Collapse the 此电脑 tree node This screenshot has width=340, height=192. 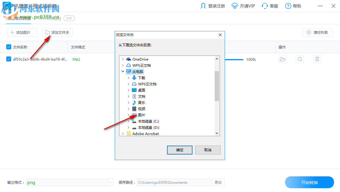[x=123, y=71]
